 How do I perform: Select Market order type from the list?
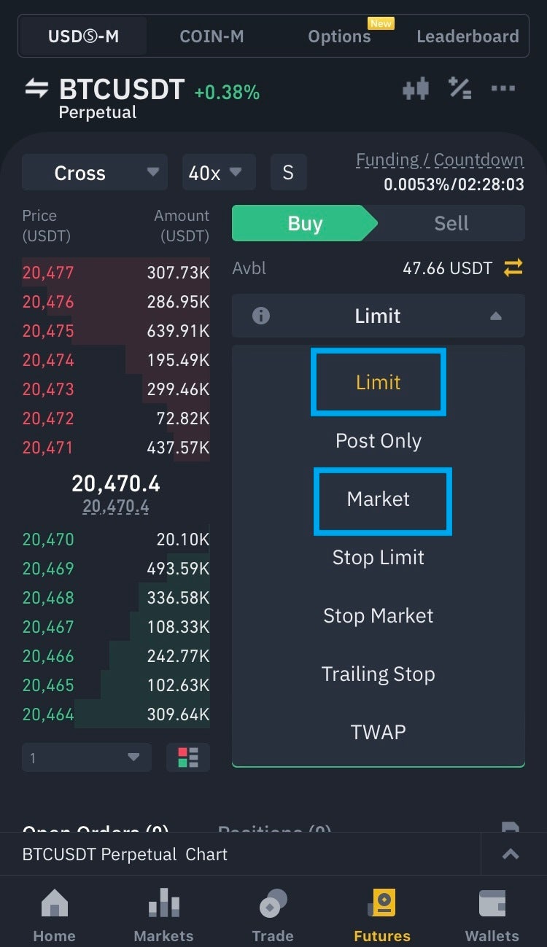[379, 499]
